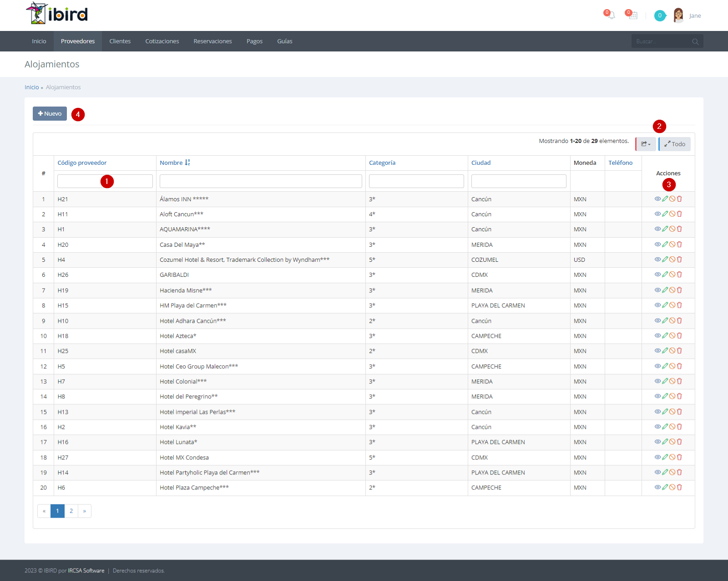Image resolution: width=728 pixels, height=581 pixels.
Task: Open the Cotizaciones menu
Action: pos(162,41)
